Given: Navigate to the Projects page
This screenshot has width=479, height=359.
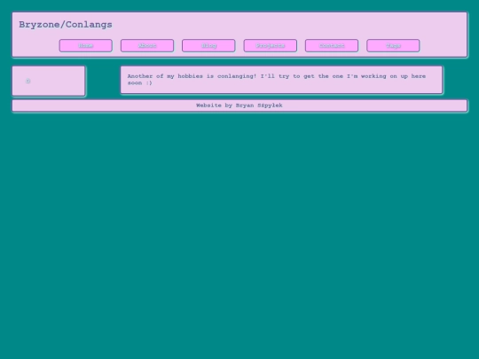Looking at the screenshot, I should pyautogui.click(x=271, y=45).
